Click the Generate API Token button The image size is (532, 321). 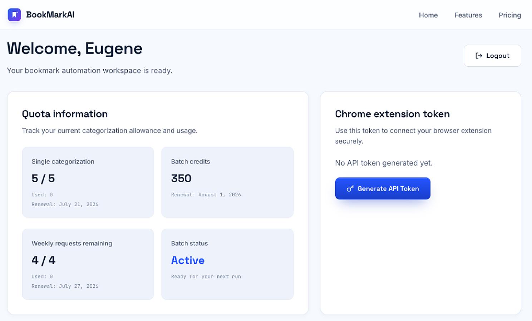coord(383,188)
